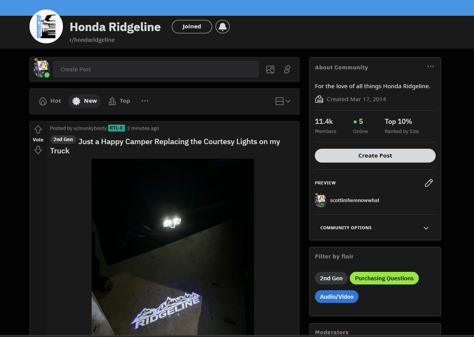Filter by Purchasing Questions flair
474x337 pixels.
click(x=384, y=278)
